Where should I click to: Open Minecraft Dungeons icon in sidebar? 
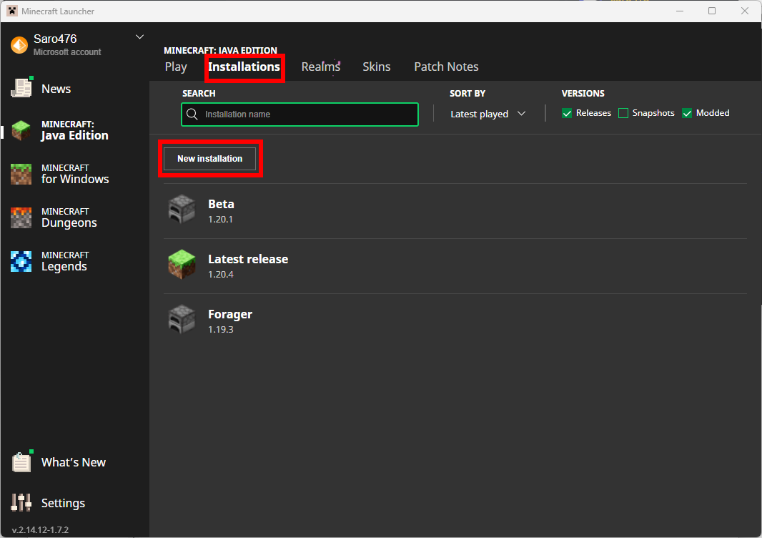(21, 218)
